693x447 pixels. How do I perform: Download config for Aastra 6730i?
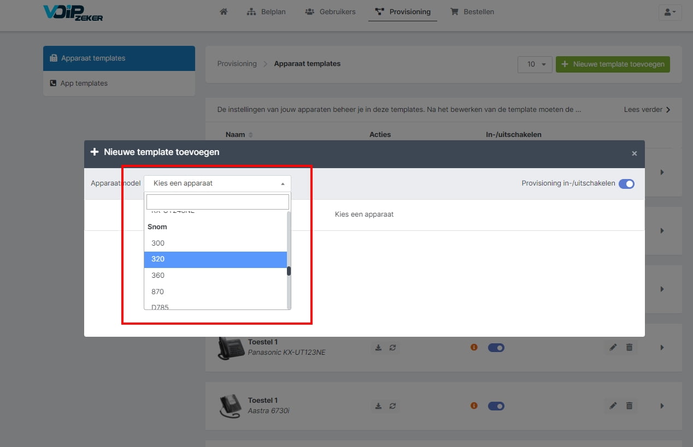378,406
